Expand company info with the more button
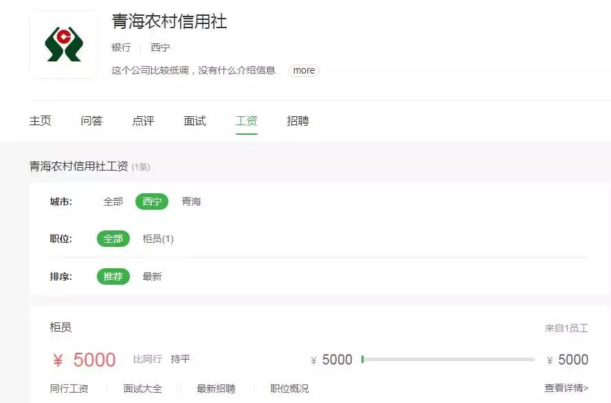 click(303, 70)
